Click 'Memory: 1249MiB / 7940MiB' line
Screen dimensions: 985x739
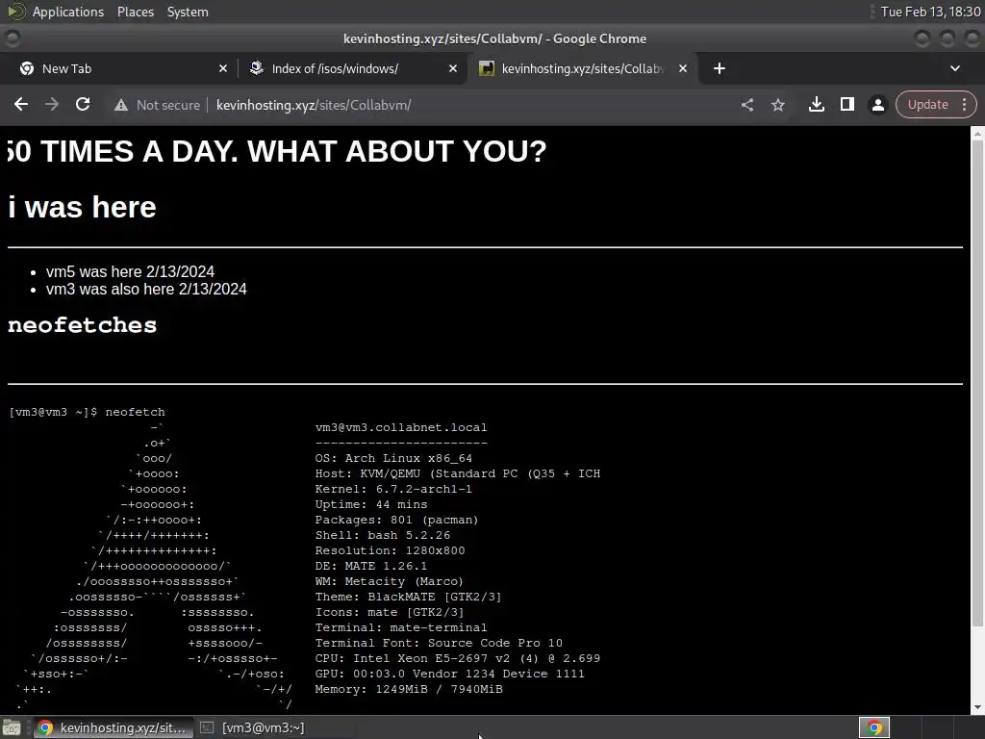coord(408,689)
